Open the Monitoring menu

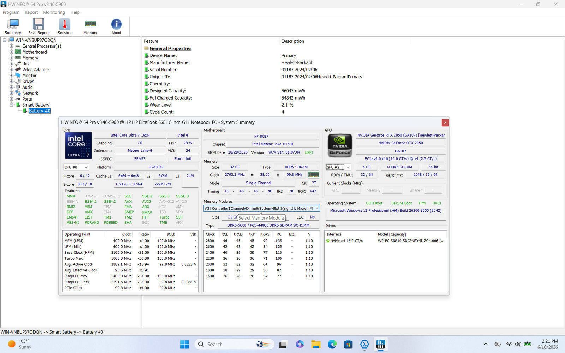(54, 12)
